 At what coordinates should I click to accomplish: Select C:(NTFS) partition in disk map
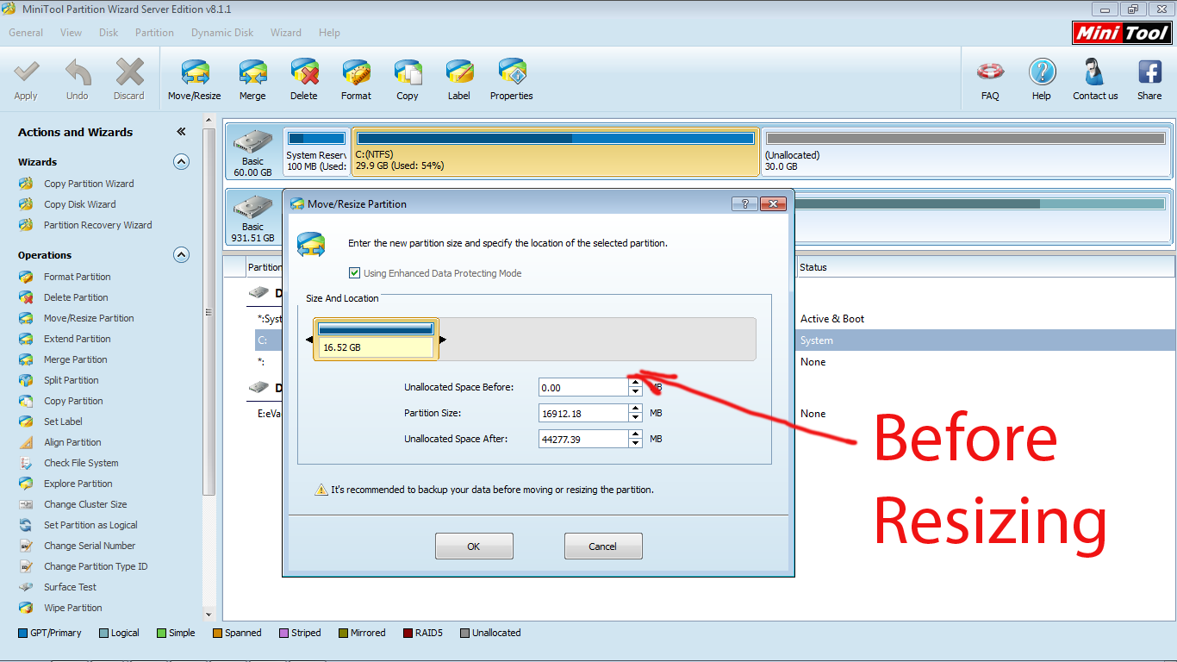tap(556, 152)
